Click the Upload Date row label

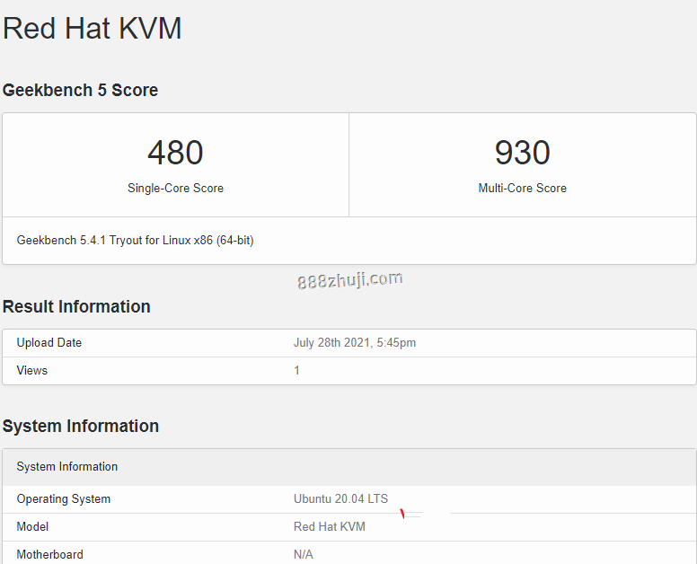click(x=49, y=343)
